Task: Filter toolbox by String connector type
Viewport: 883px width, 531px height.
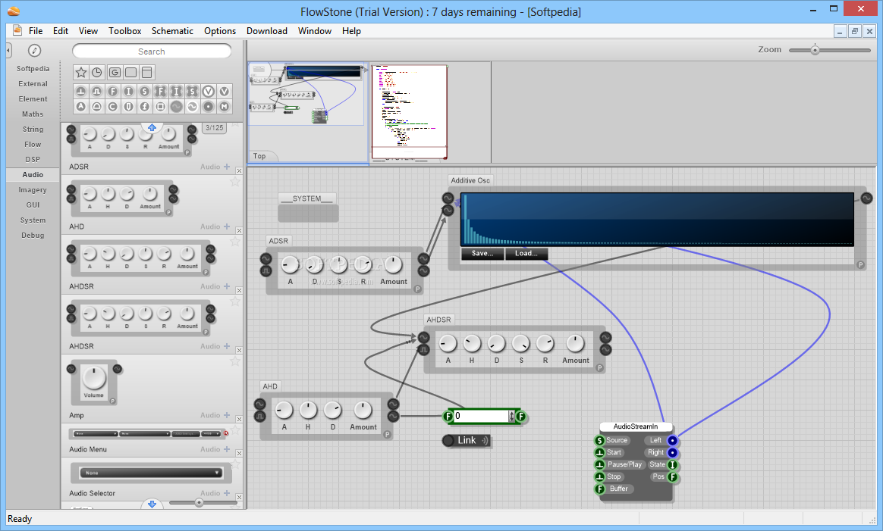Action: click(x=145, y=91)
